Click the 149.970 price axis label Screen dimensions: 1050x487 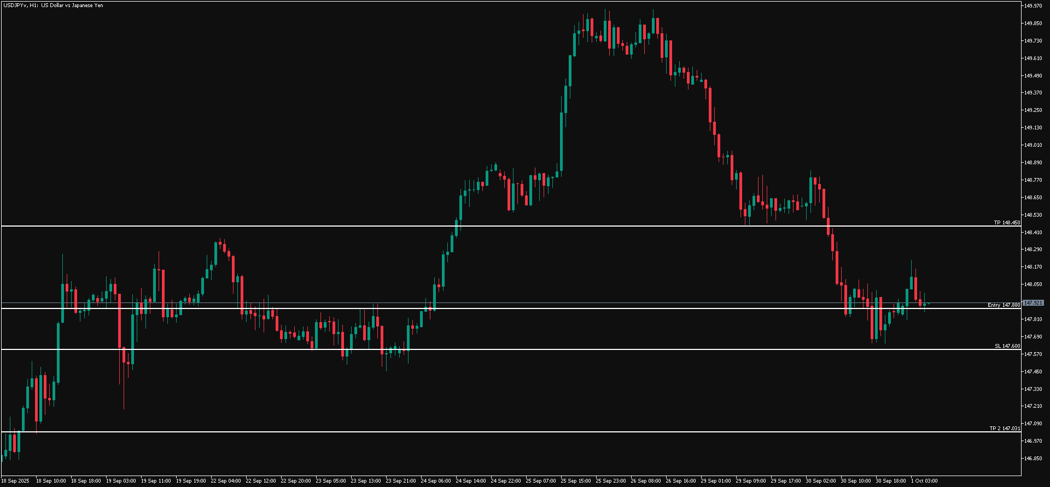pos(1032,6)
